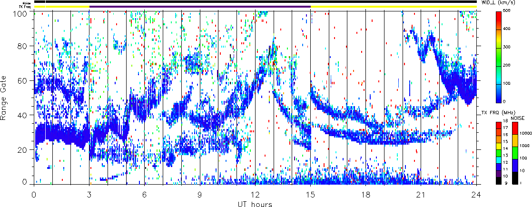The image size is (532, 207).
Task: Click the 14 label on TX frequency scale
Action: click(505, 148)
